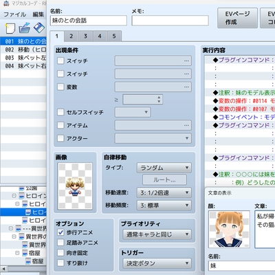
Task: Open the character sprite image picker
Action: click(x=75, y=186)
